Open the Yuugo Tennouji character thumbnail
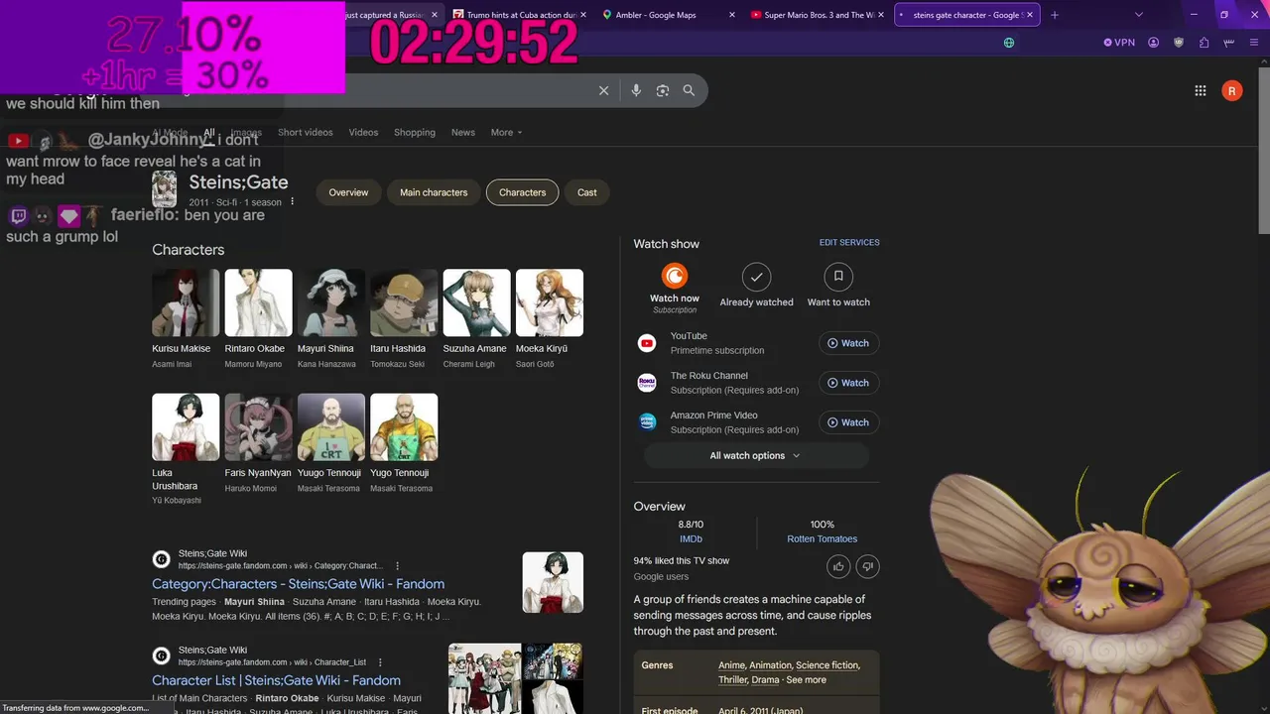The width and height of the screenshot is (1270, 714). (331, 427)
